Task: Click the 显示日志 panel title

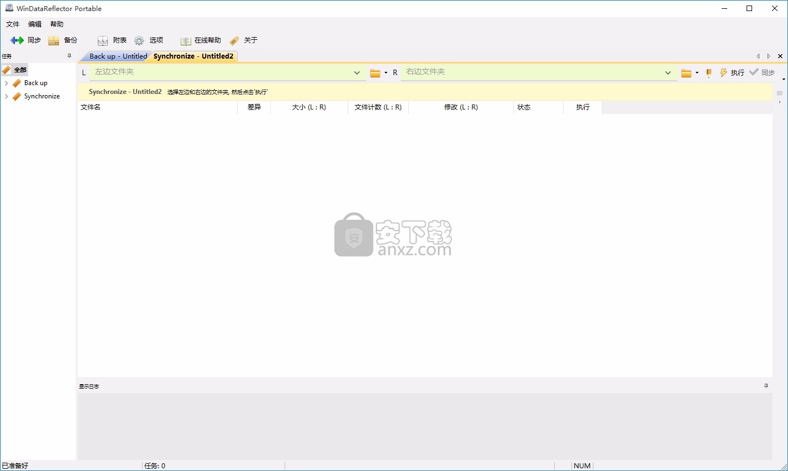Action: click(x=89, y=386)
